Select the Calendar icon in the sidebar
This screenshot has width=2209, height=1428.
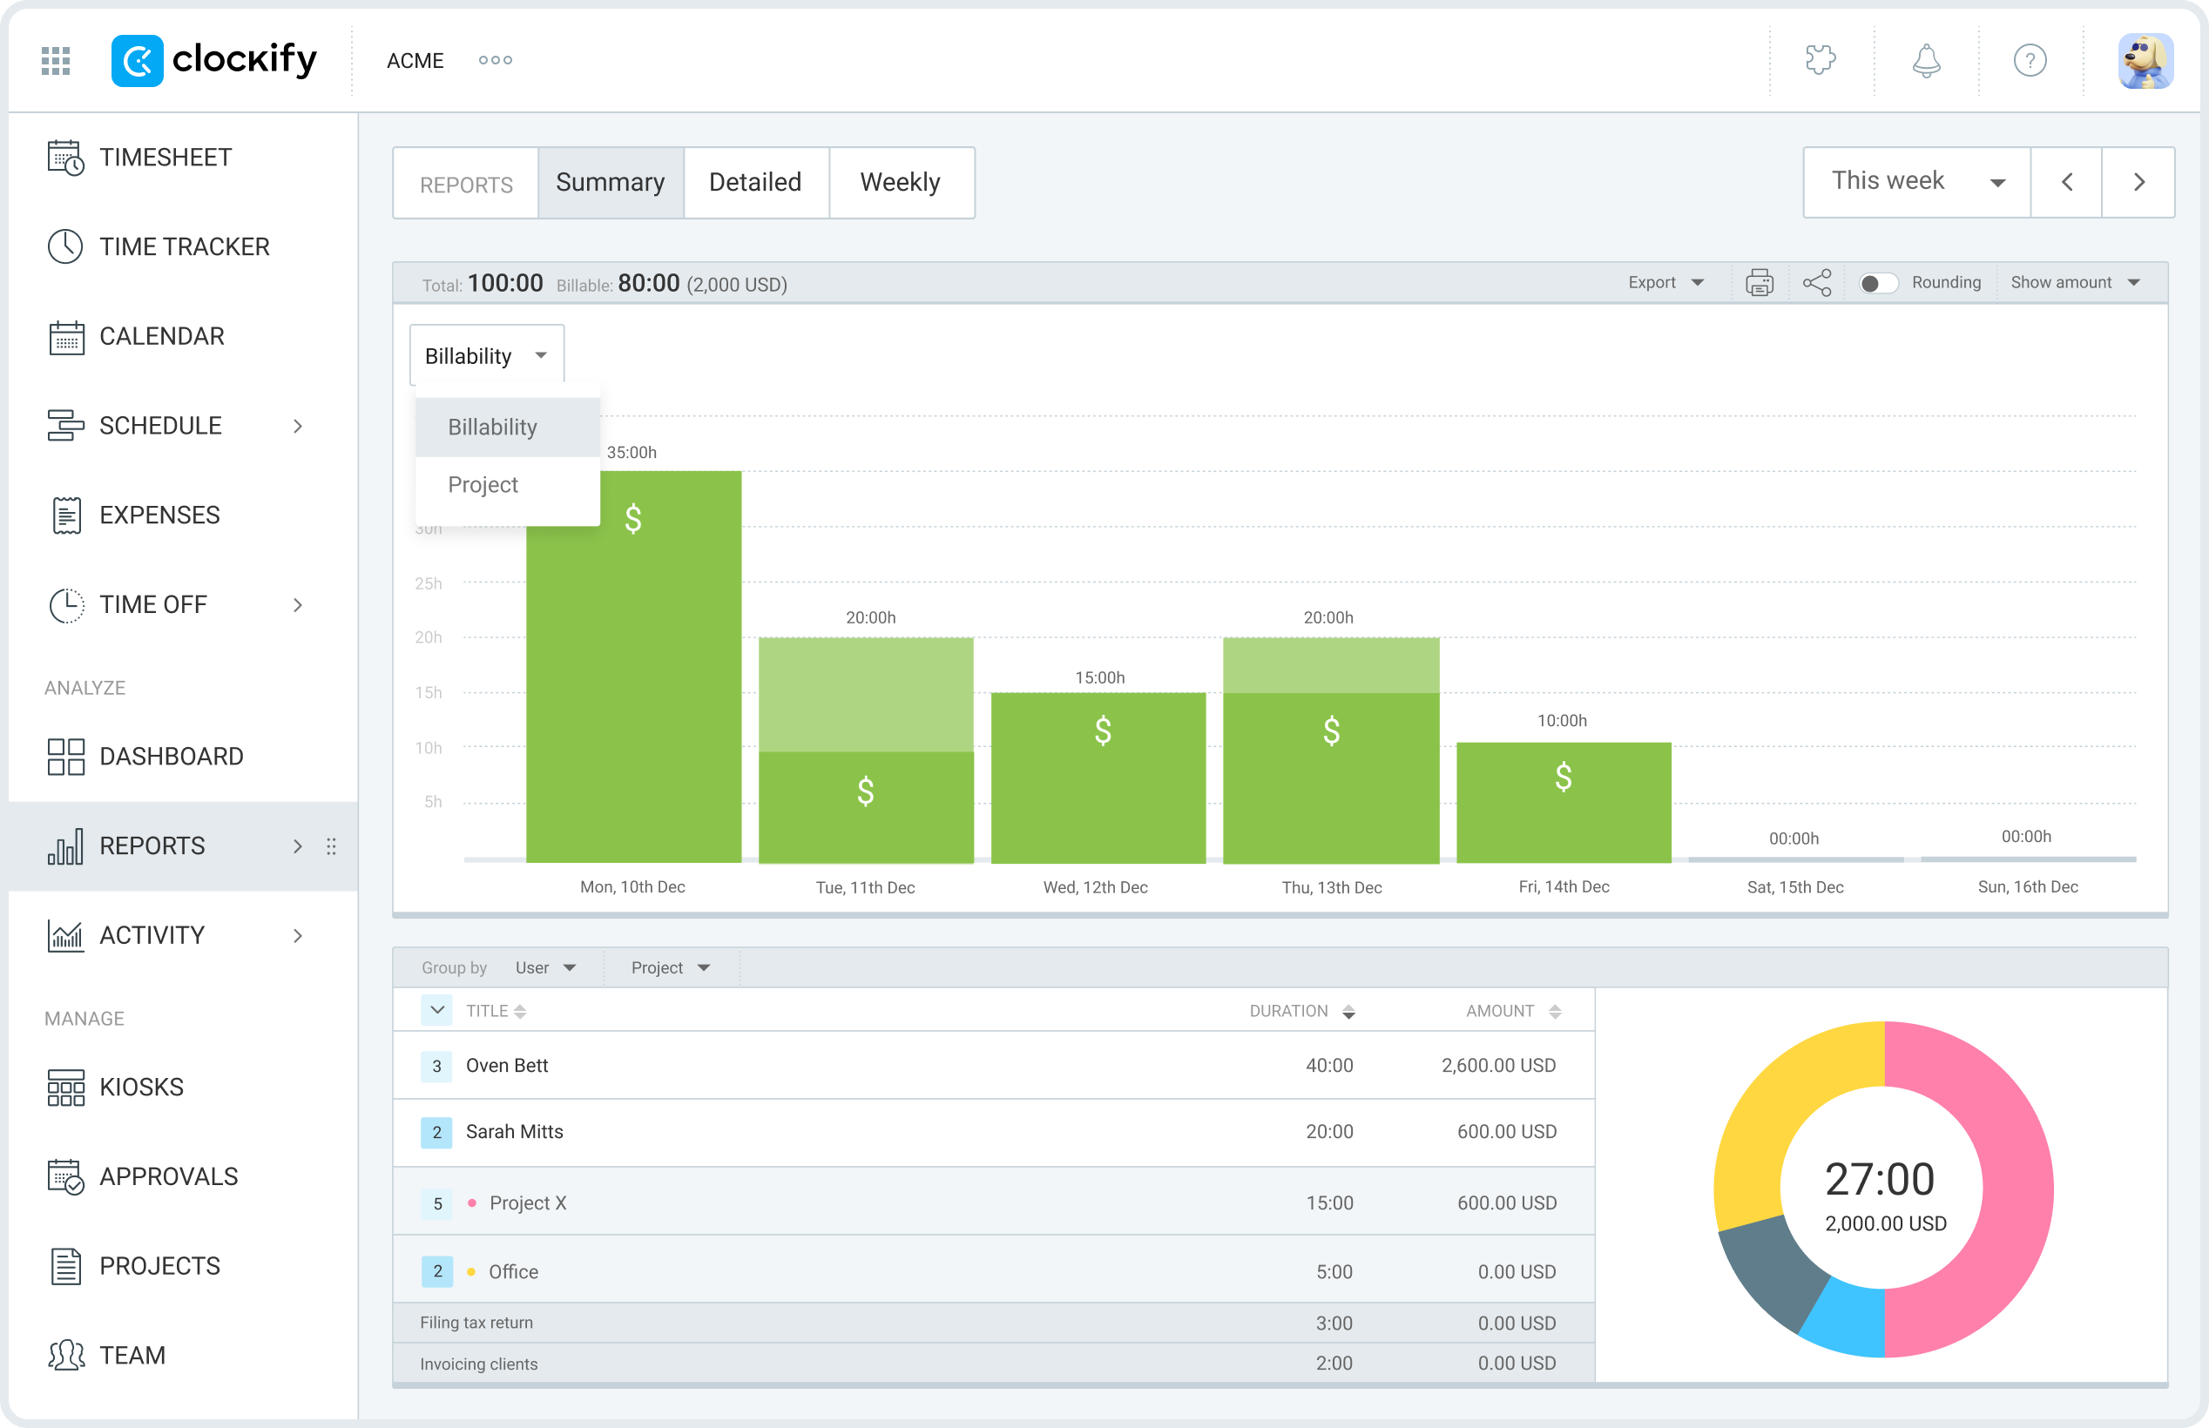tap(65, 336)
